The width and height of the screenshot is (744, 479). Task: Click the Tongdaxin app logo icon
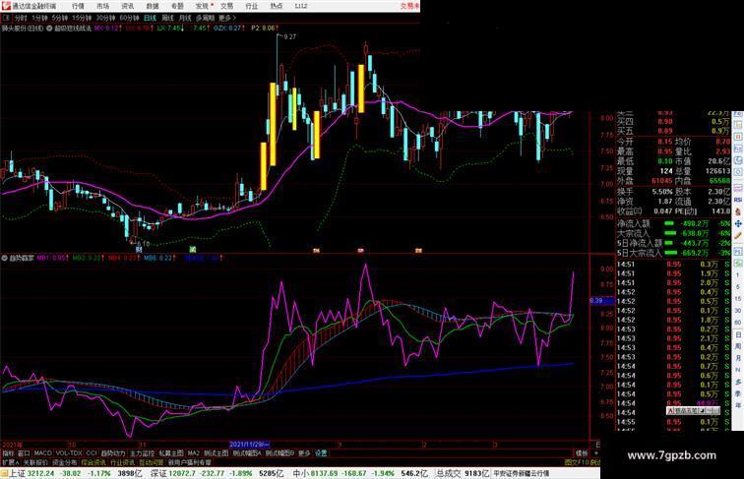[x=5, y=6]
